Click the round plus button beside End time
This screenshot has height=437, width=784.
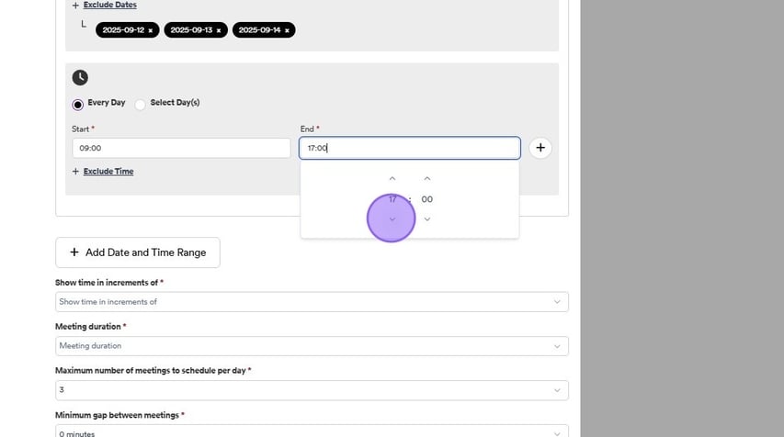540,148
